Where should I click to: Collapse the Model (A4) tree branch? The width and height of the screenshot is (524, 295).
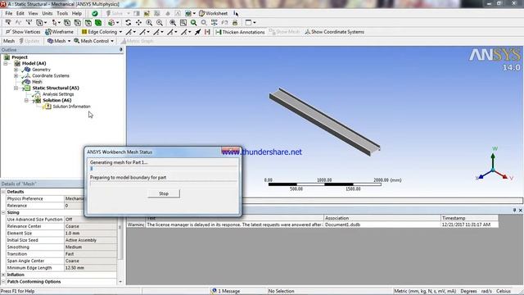point(6,63)
